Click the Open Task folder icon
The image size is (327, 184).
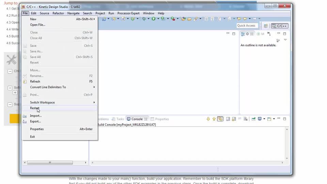(x=189, y=19)
